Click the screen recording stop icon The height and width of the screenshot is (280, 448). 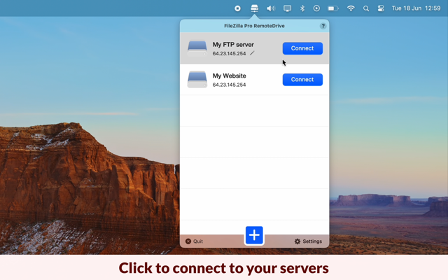pyautogui.click(x=237, y=8)
